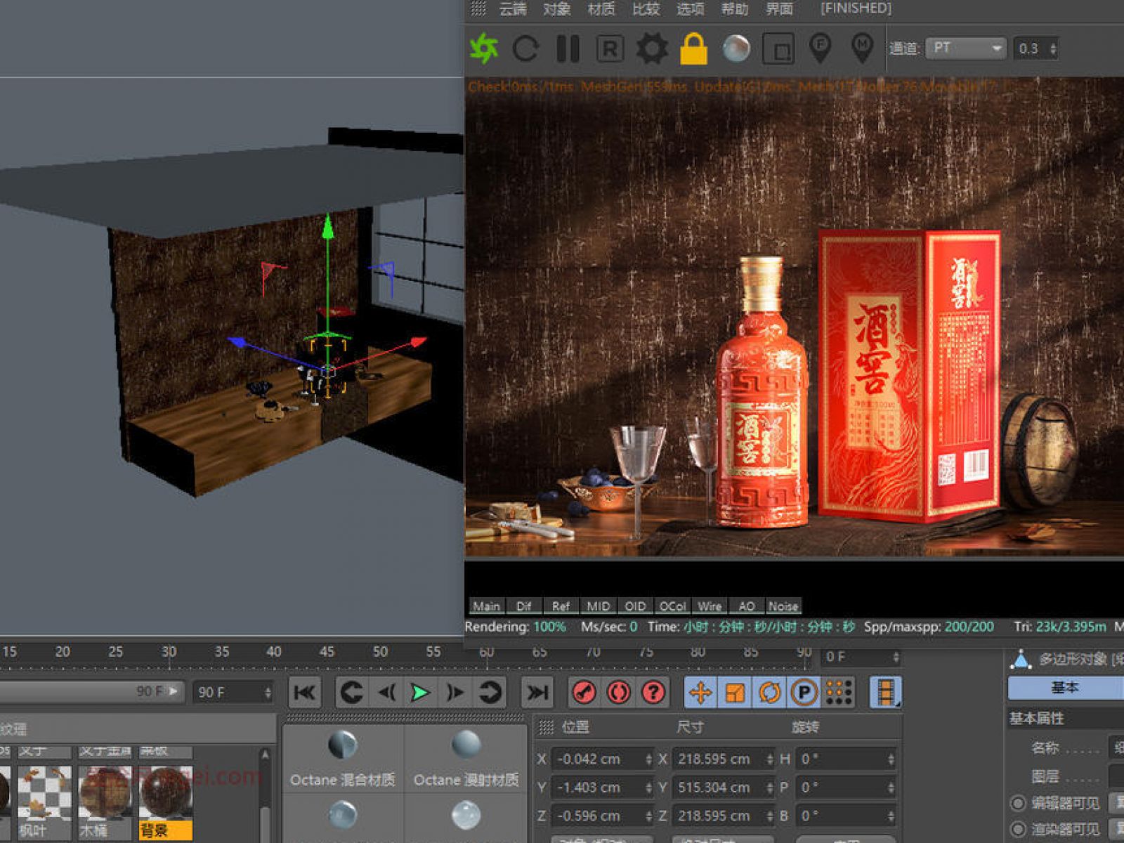Switch to the OCol render pass tab
The width and height of the screenshot is (1124, 843).
[672, 606]
